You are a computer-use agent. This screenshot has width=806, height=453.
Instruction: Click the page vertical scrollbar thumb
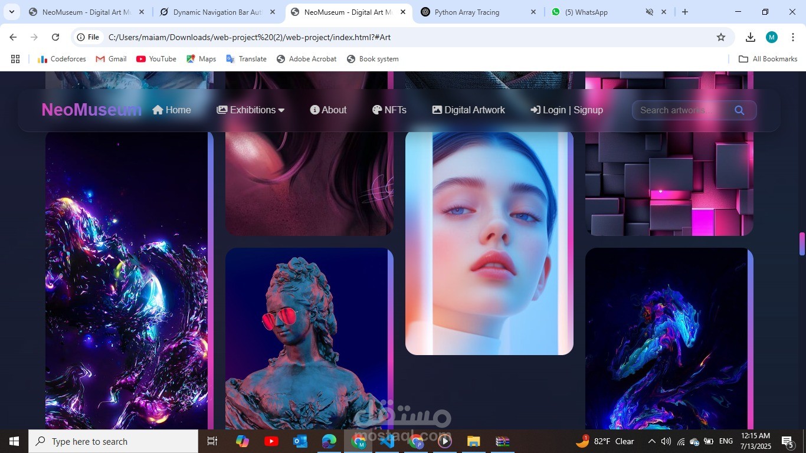pyautogui.click(x=802, y=244)
